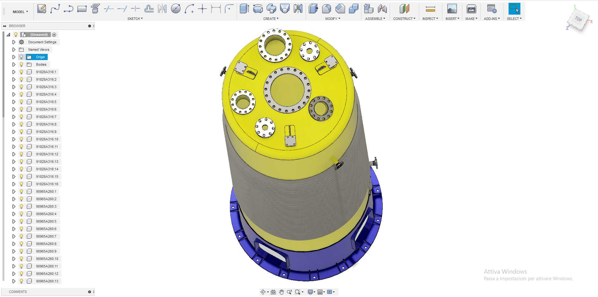Open the ASSEMBLE menu
Screen dimensions: 598x297
375,19
